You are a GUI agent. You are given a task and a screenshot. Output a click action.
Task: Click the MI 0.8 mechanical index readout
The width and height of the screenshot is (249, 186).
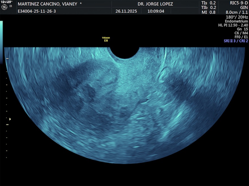pyautogui.click(x=208, y=12)
